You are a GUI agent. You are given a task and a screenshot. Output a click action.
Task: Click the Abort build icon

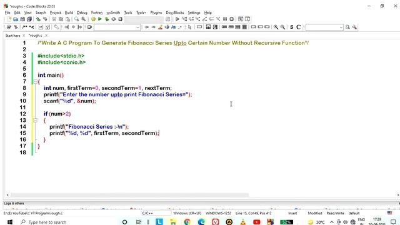120,19
